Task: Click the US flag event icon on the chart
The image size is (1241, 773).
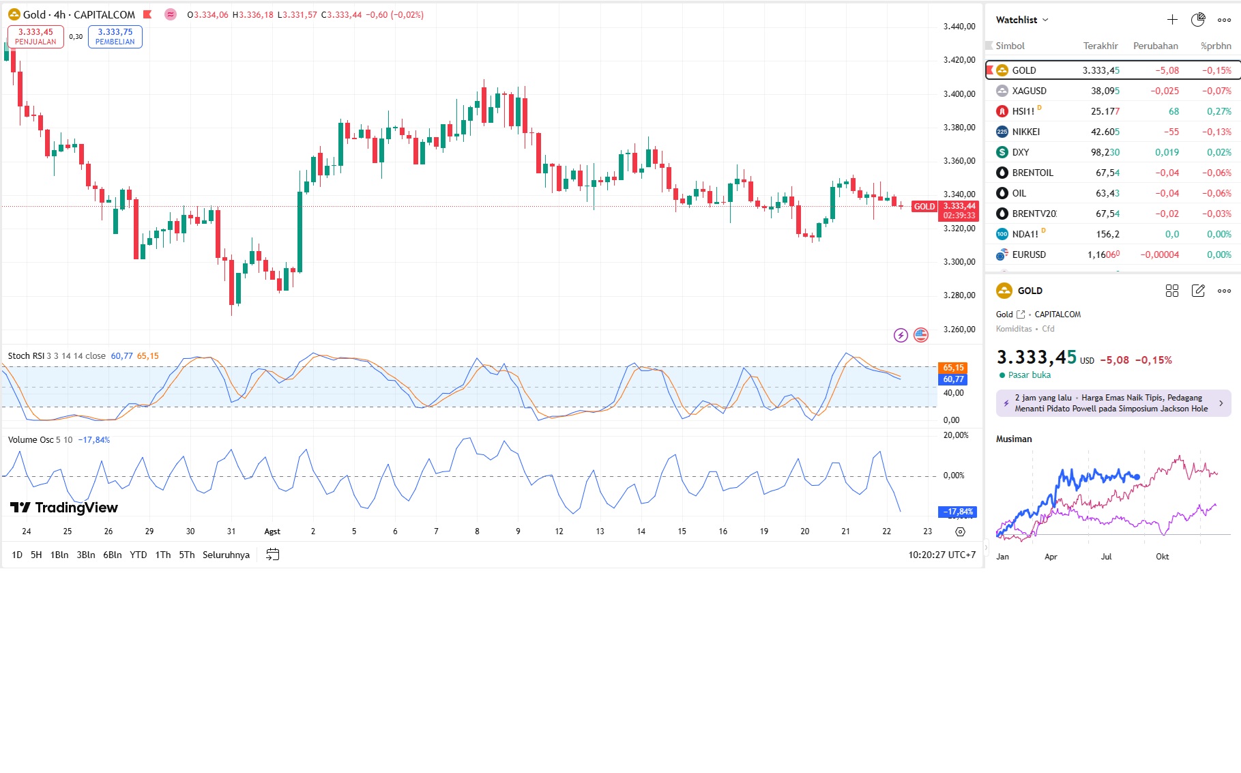Action: point(921,335)
